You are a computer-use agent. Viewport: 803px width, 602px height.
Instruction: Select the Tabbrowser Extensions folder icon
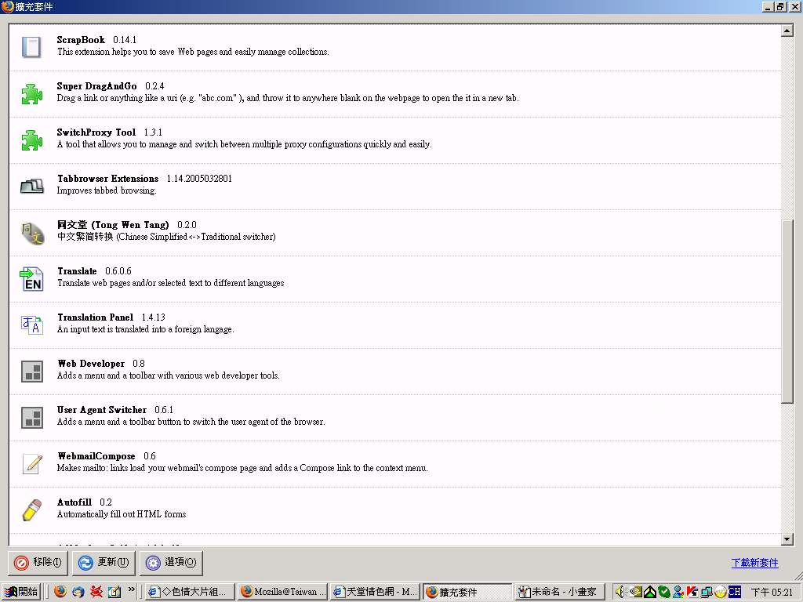point(31,185)
